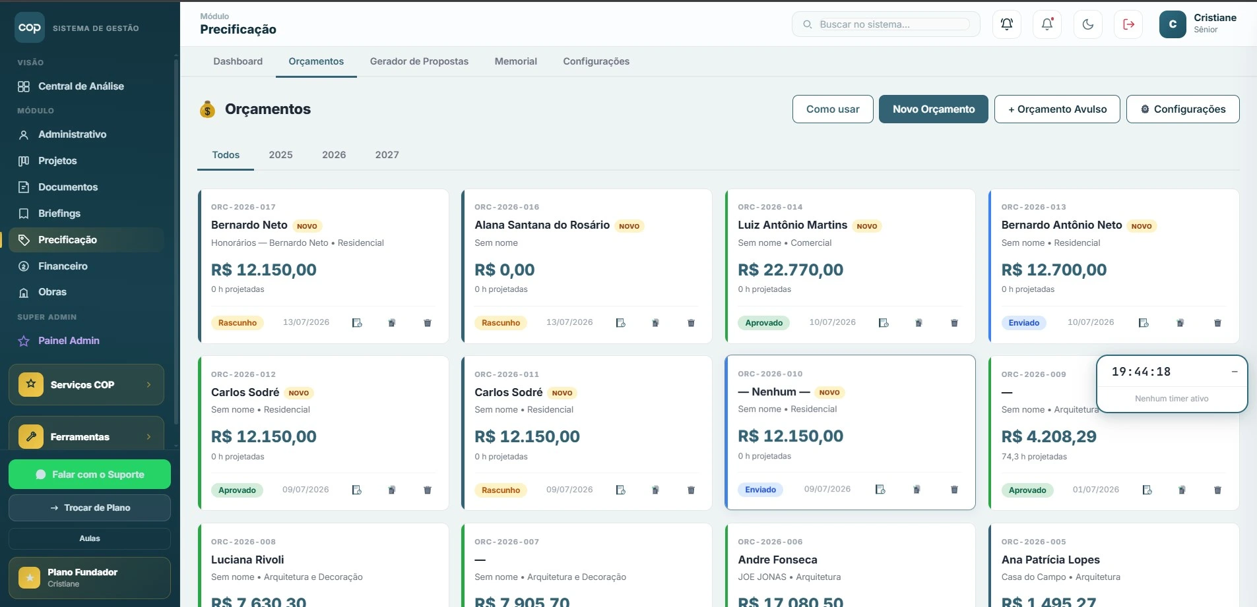The height and width of the screenshot is (607, 1257).
Task: Delete budget ORC-2026-009
Action: (1217, 490)
